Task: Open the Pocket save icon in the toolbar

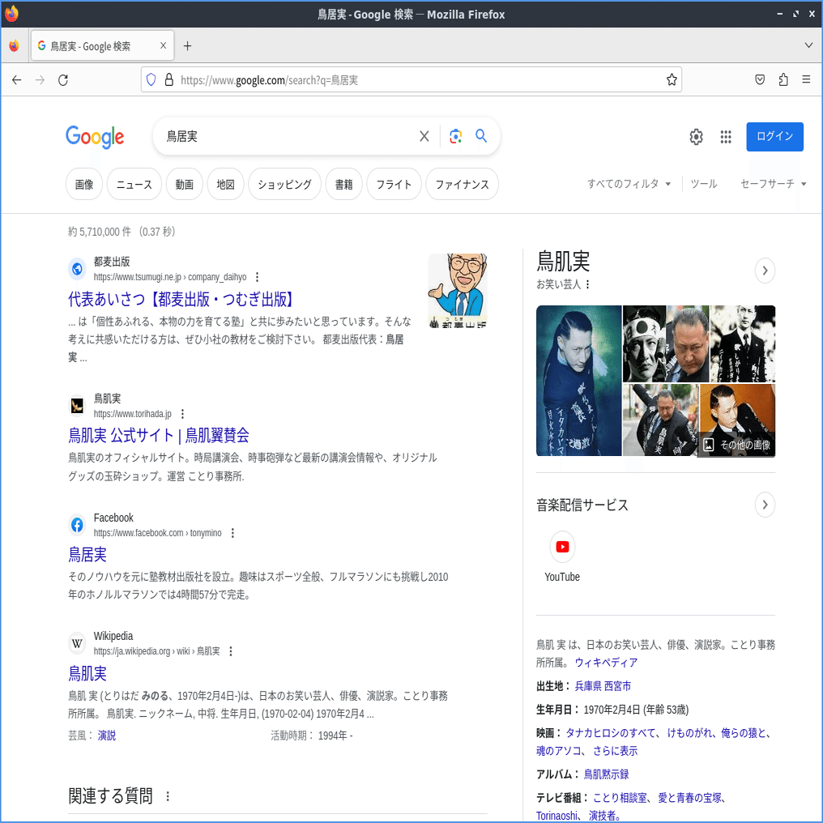Action: 760,79
